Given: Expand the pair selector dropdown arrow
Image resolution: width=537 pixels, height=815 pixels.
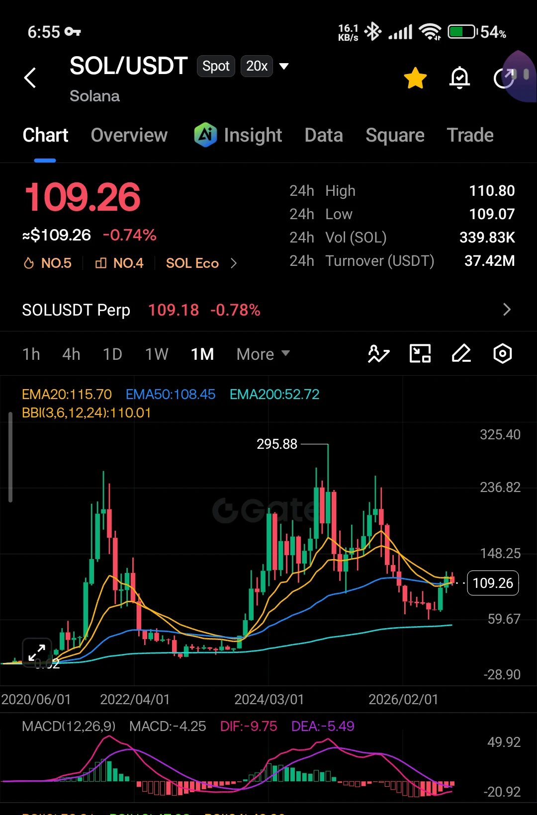Looking at the screenshot, I should pos(284,66).
